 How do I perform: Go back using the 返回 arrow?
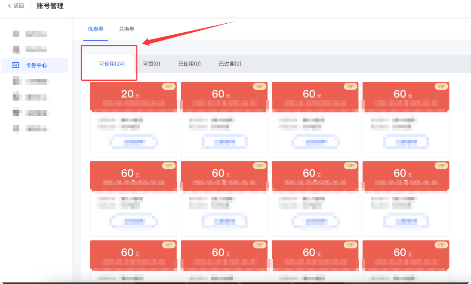click(x=9, y=6)
